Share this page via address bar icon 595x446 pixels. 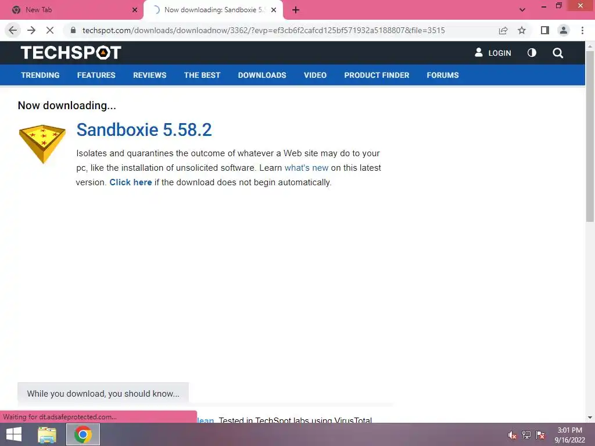point(503,30)
